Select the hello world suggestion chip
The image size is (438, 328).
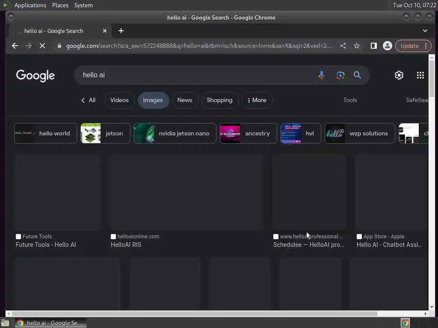point(45,133)
